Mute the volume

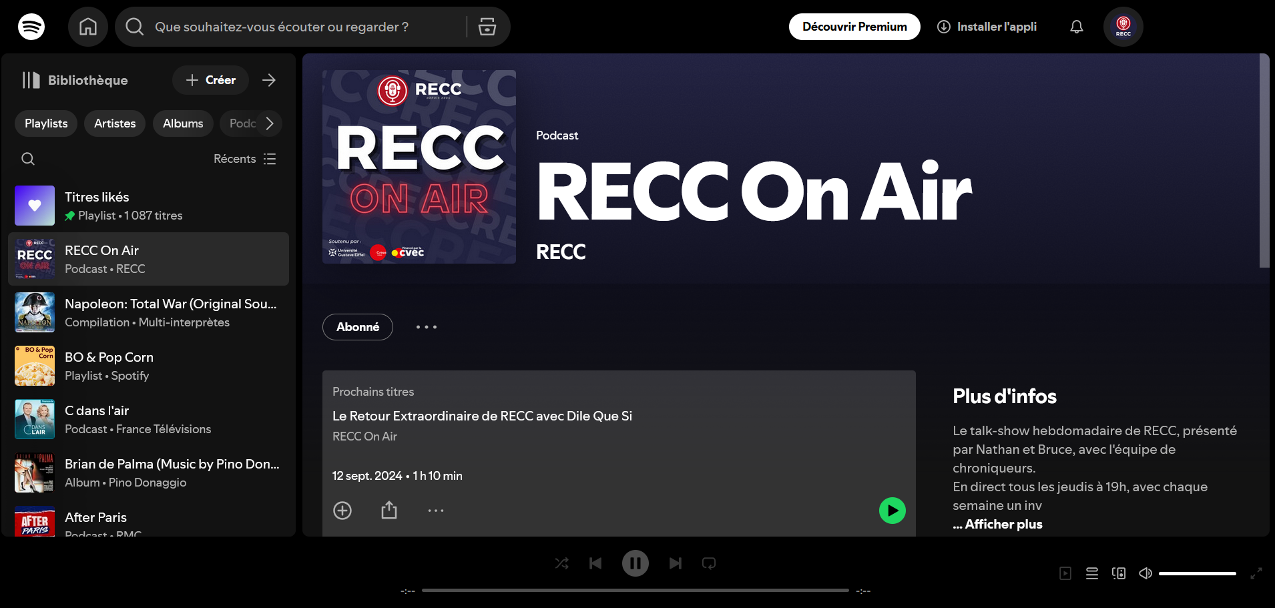click(x=1145, y=573)
